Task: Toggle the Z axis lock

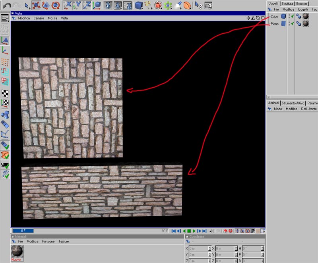Action: pyautogui.click(x=87, y=6)
